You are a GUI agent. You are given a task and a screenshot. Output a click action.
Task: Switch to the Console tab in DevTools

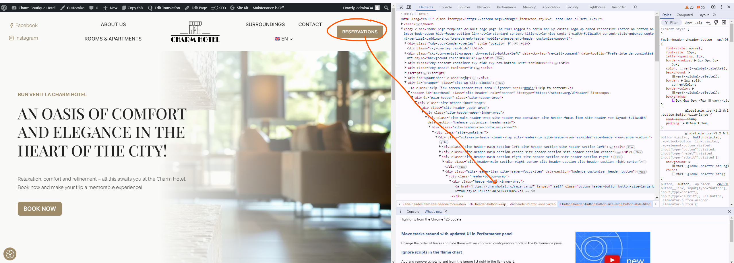pos(446,7)
